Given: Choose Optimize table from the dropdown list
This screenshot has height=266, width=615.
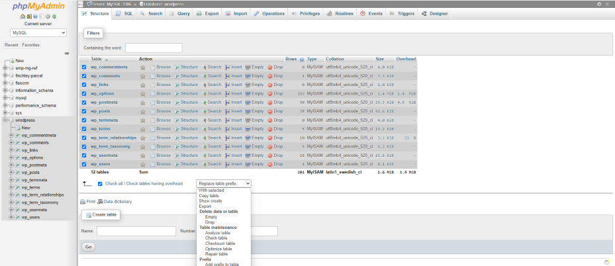Looking at the screenshot, I should click(218, 249).
